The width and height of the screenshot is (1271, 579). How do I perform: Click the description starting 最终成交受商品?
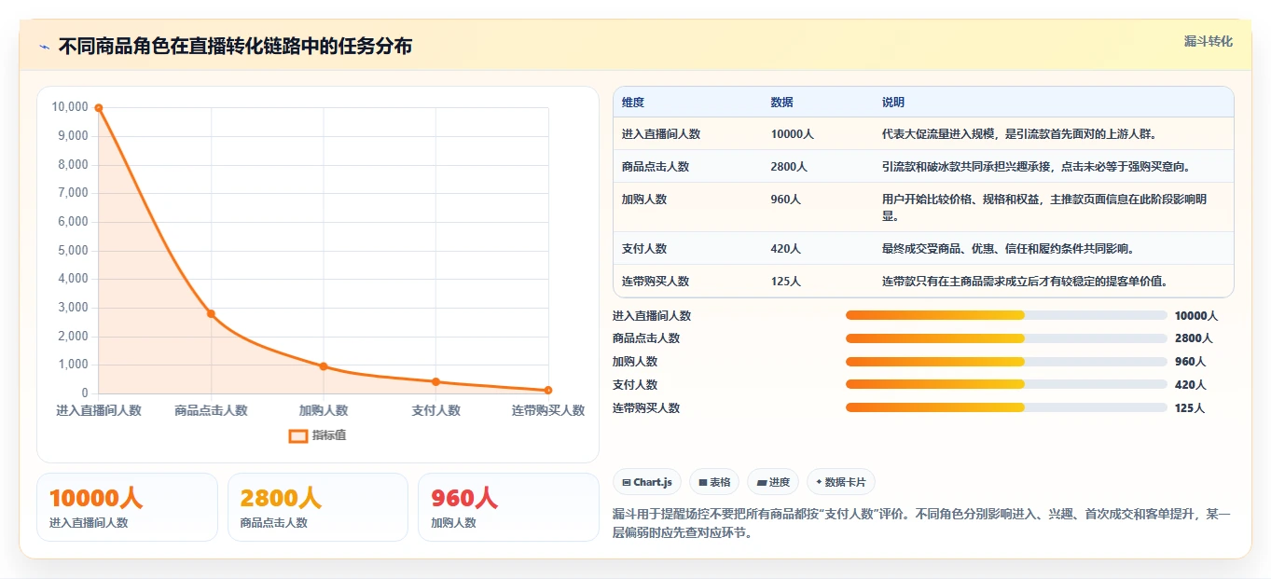coord(1008,249)
